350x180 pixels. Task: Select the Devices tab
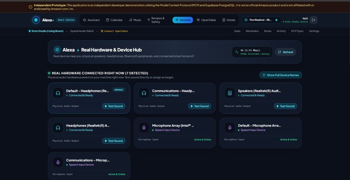click(182, 20)
